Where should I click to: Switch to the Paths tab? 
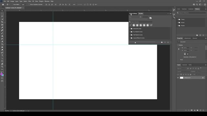coord(190,65)
